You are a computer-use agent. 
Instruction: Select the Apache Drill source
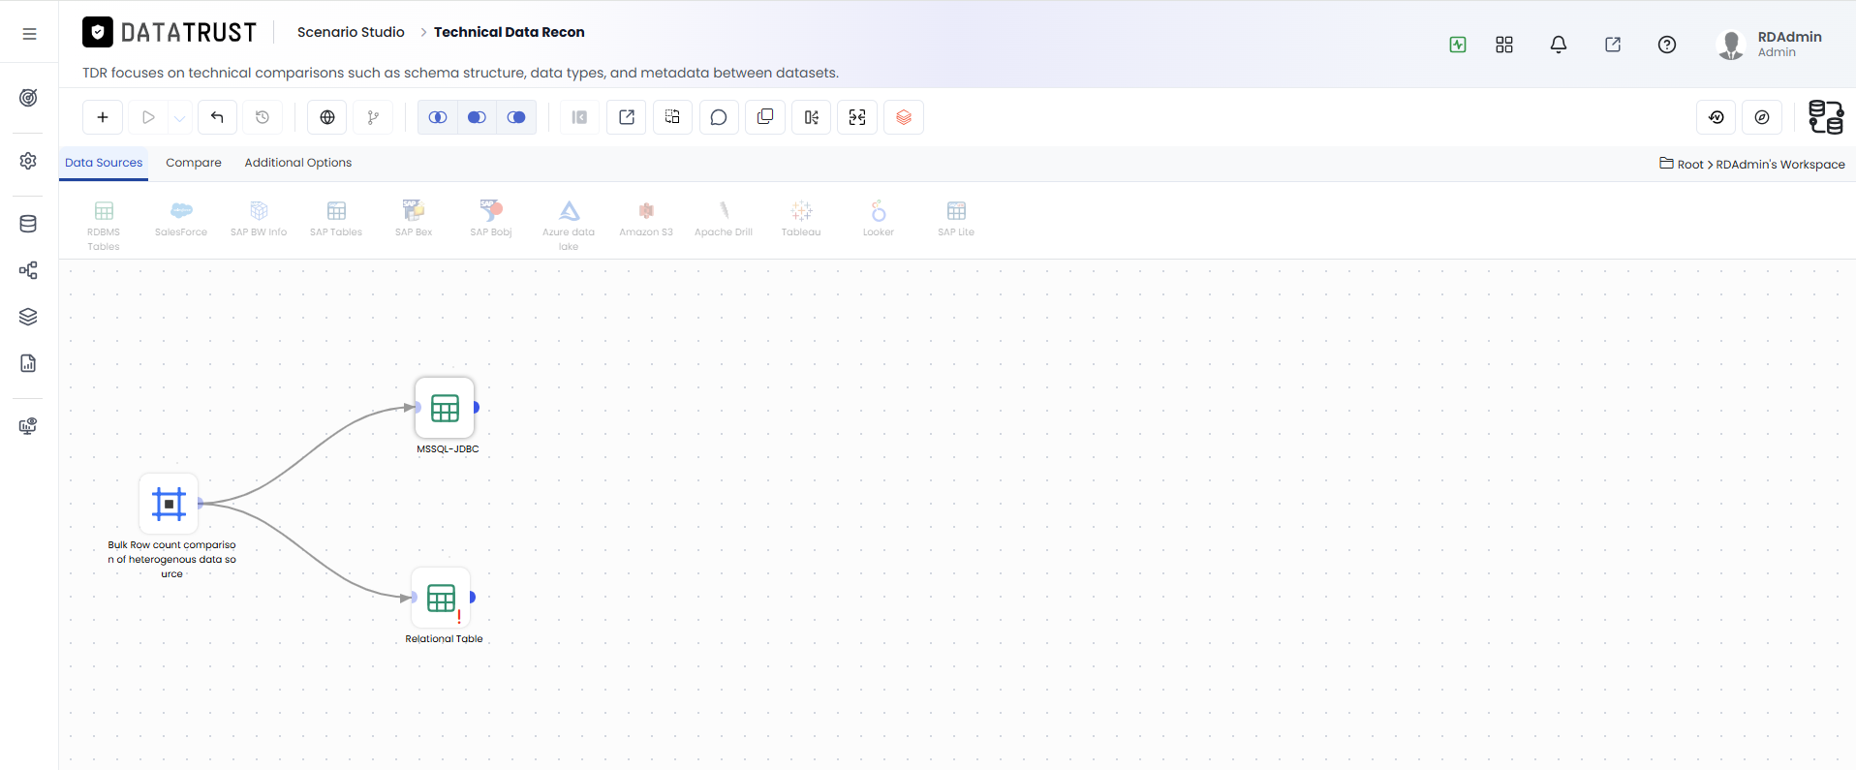[724, 219]
